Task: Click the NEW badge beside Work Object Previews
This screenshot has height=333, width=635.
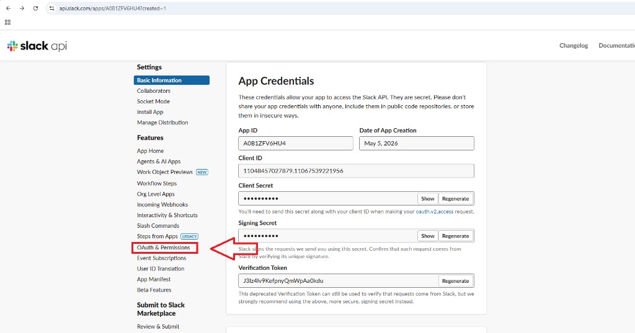Action: coord(202,172)
